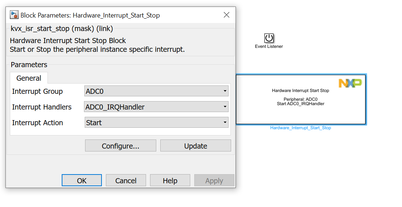402x207 pixels.
Task: Open the Interrupt Group dropdown
Action: click(x=156, y=91)
